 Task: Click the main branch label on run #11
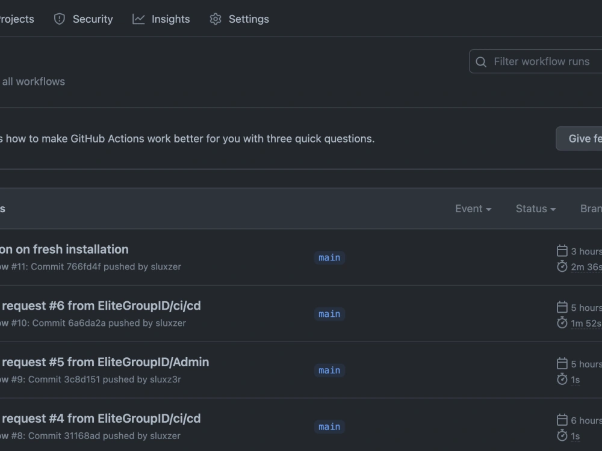click(329, 258)
